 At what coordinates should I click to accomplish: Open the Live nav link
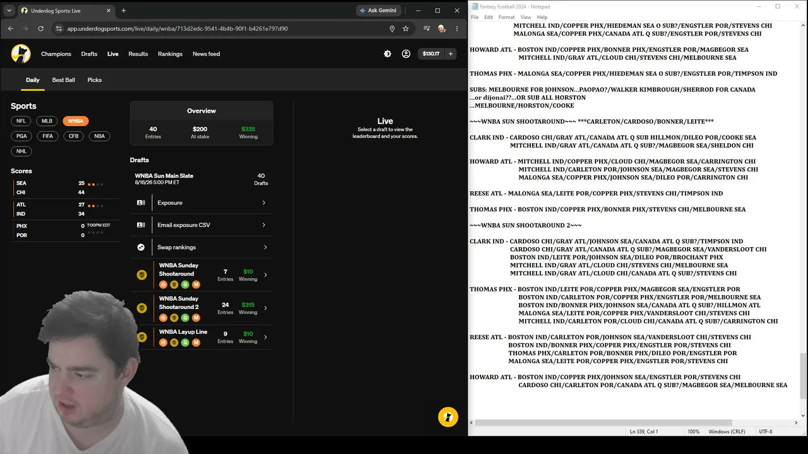click(x=113, y=54)
